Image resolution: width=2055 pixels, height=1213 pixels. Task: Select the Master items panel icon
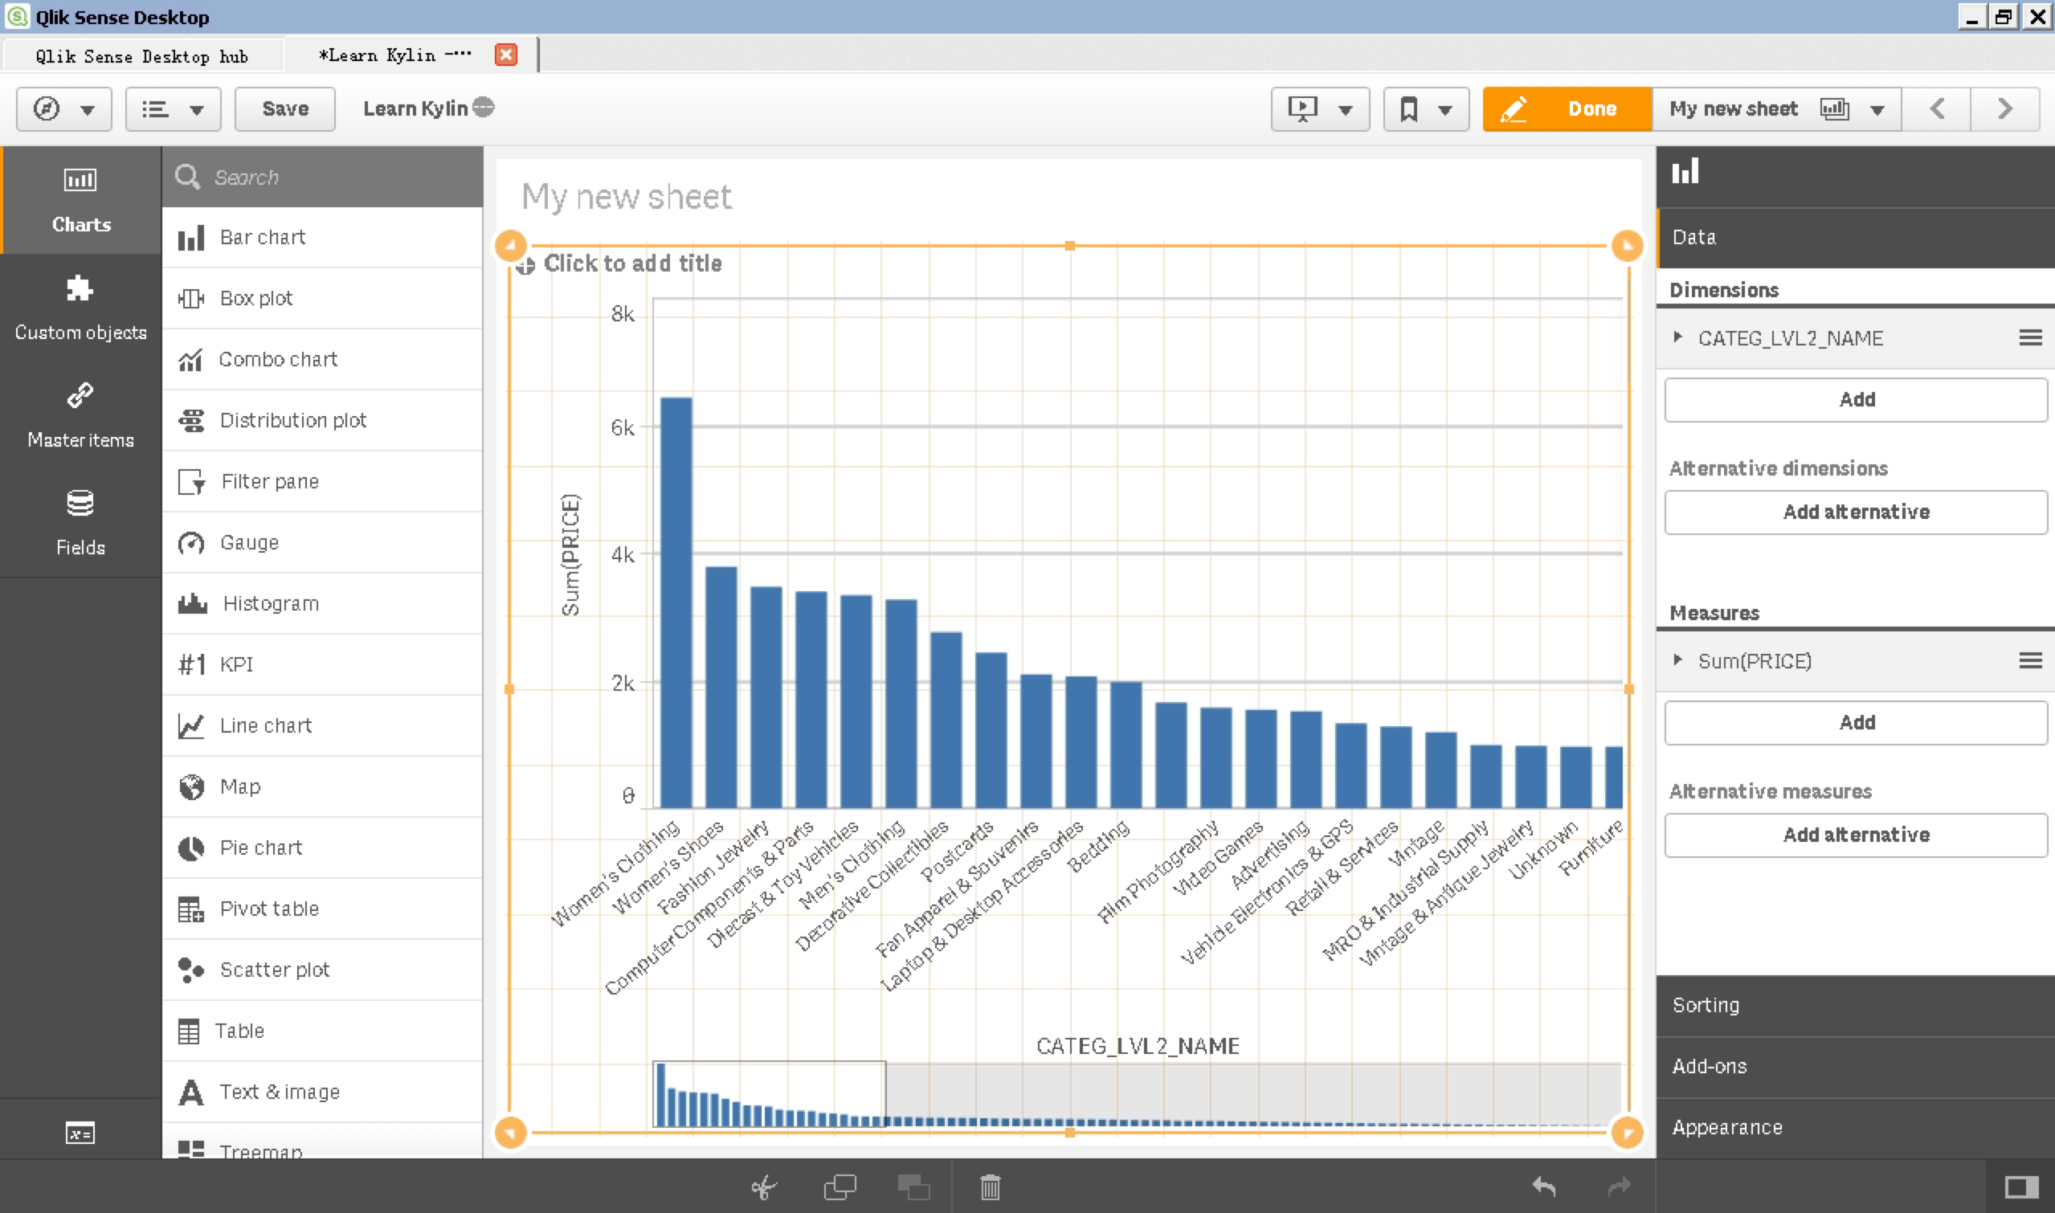pyautogui.click(x=80, y=397)
